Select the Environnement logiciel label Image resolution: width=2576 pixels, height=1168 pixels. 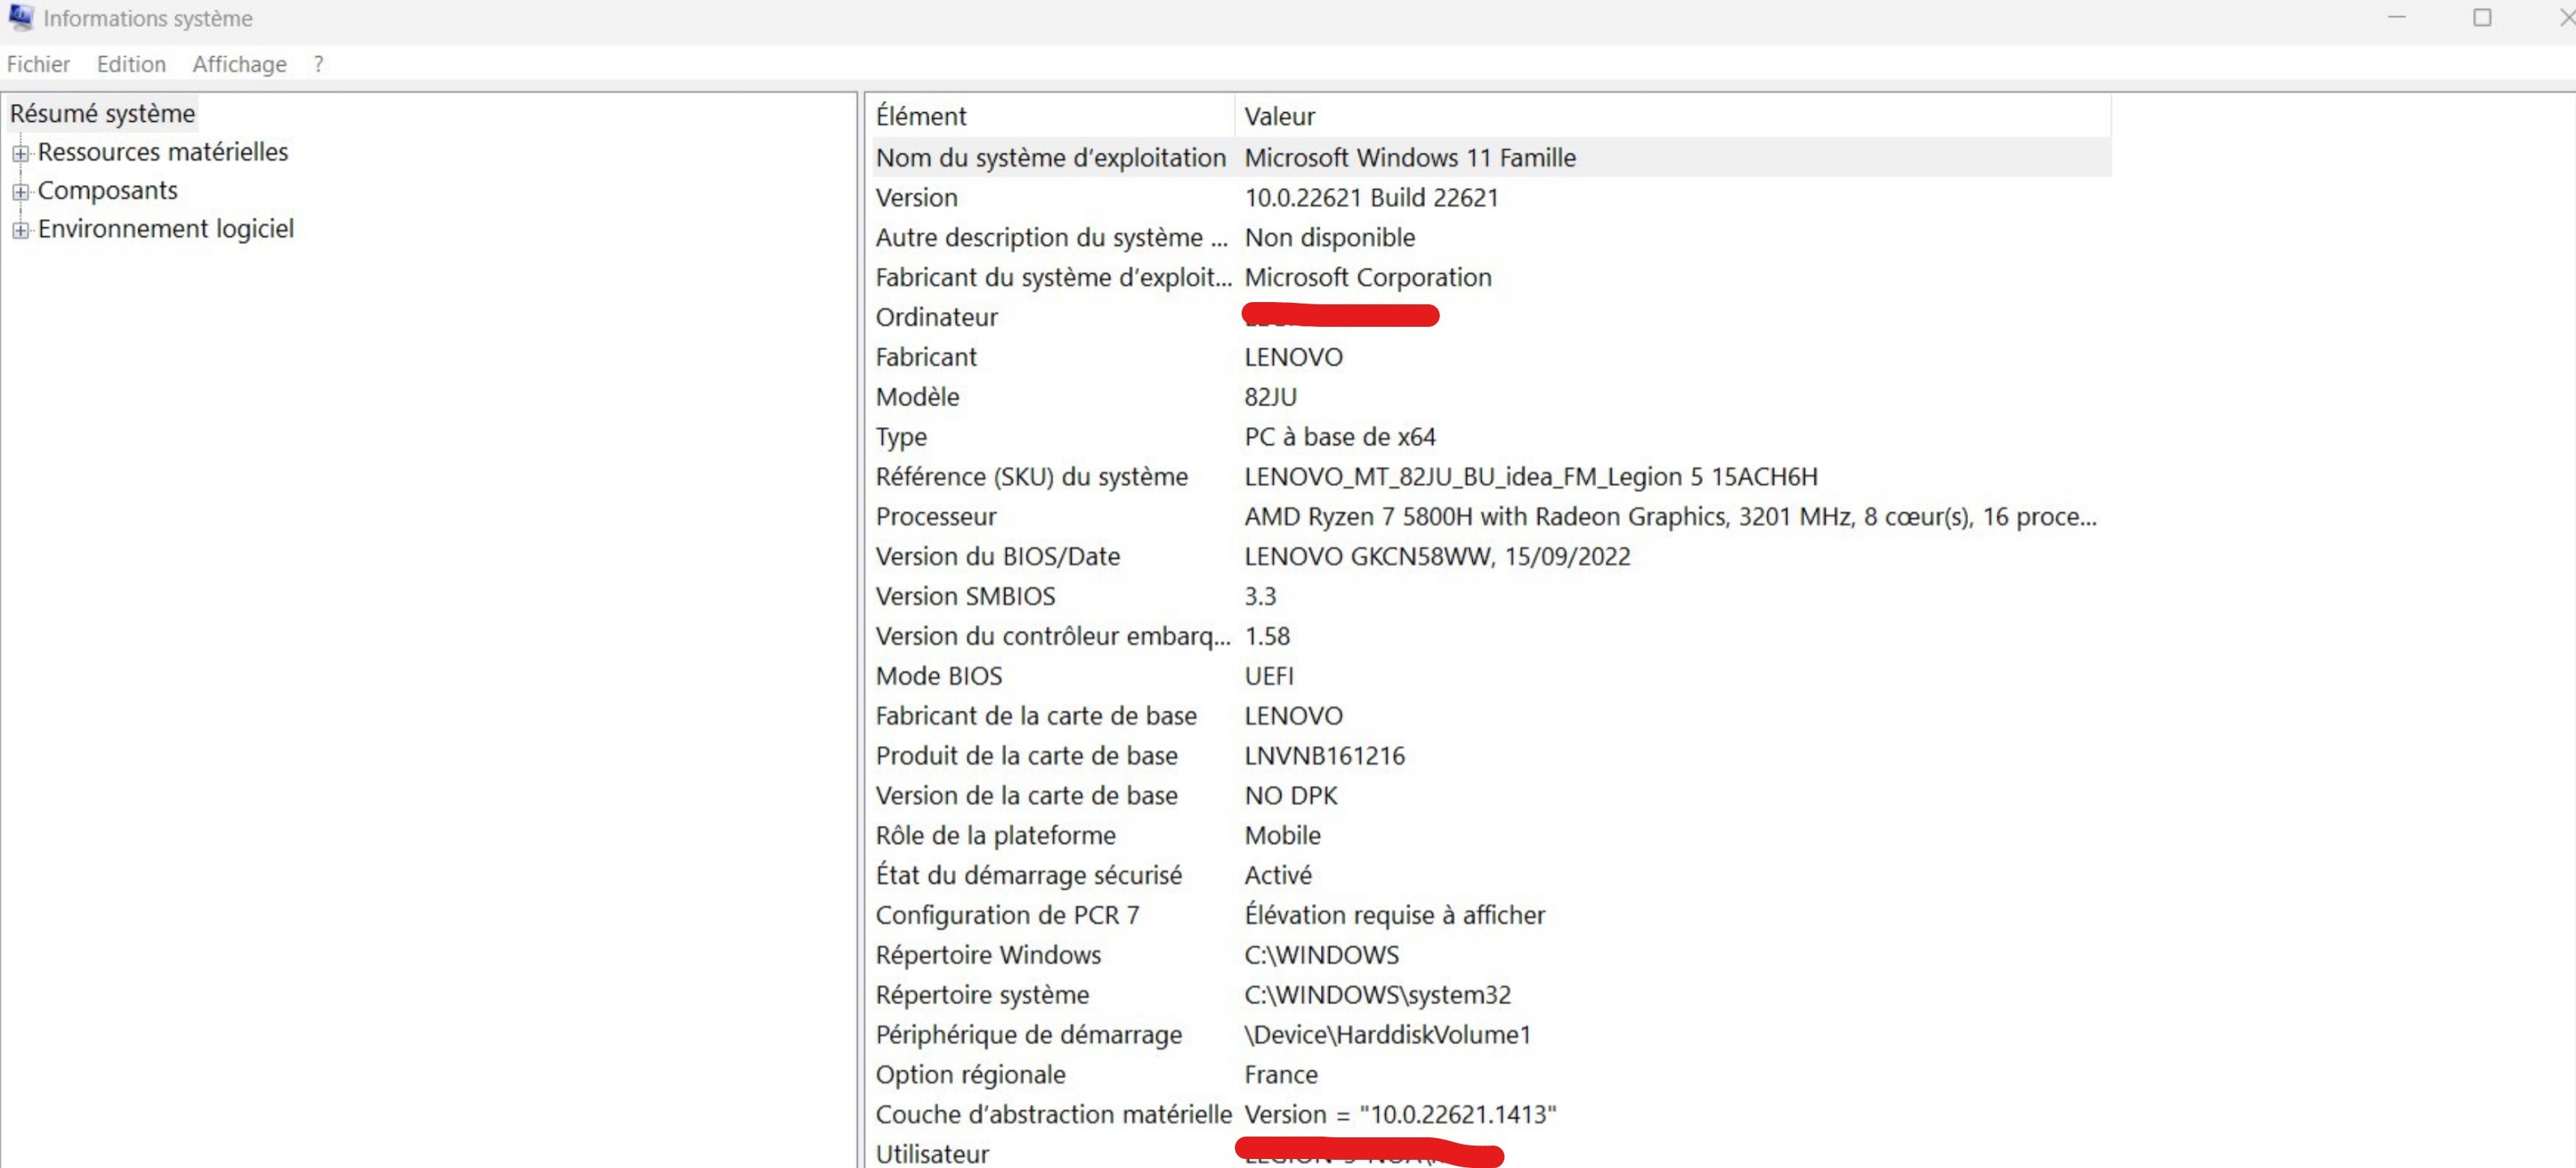click(165, 229)
